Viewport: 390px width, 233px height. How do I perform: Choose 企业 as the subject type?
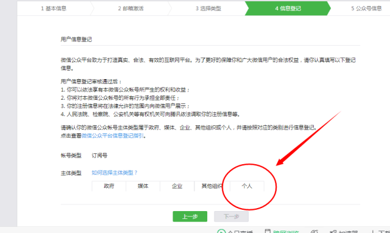(177, 186)
